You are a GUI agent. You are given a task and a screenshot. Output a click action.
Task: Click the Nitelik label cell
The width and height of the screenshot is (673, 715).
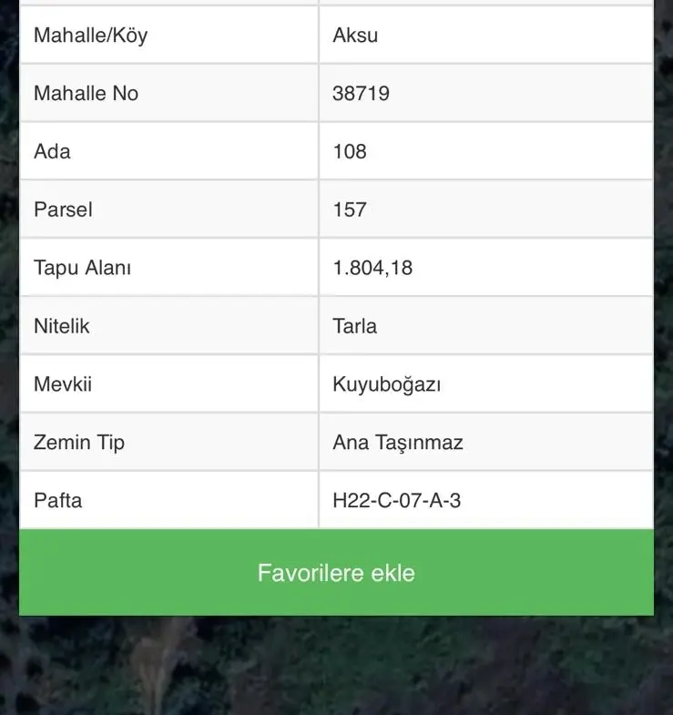click(169, 326)
